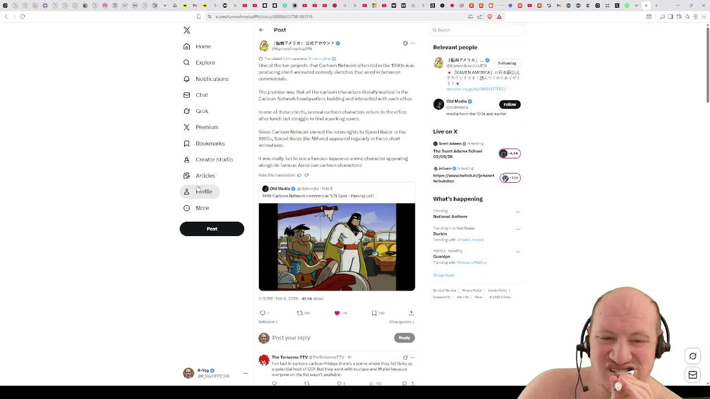This screenshot has height=399, width=710.
Task: Bookmark page using address bar icon
Action: (199, 17)
